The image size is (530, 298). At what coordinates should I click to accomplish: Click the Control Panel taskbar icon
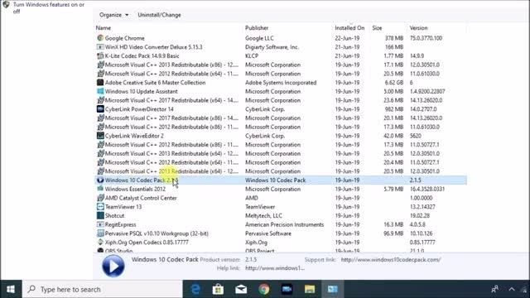pos(333,289)
